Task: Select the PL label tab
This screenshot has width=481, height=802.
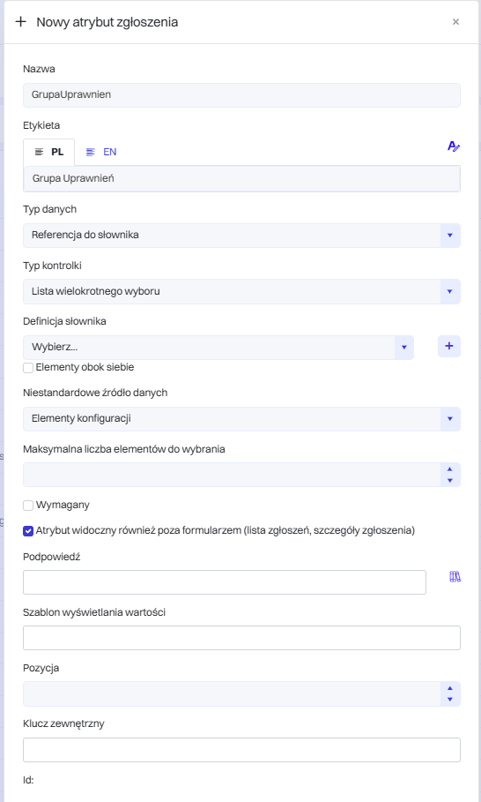Action: [x=49, y=152]
